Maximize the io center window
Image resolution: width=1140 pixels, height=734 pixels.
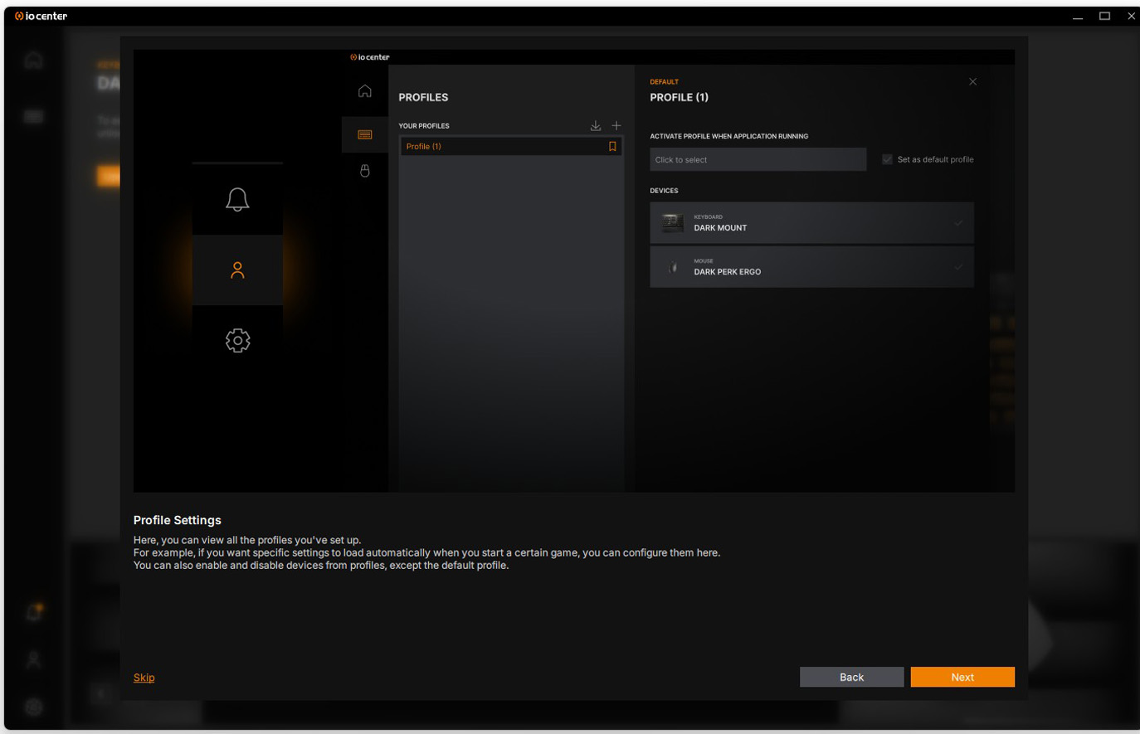point(1104,16)
